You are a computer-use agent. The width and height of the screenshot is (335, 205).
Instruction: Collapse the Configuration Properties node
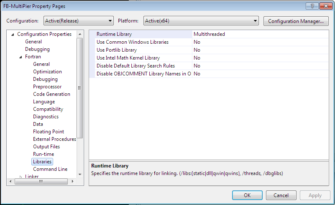[13, 34]
